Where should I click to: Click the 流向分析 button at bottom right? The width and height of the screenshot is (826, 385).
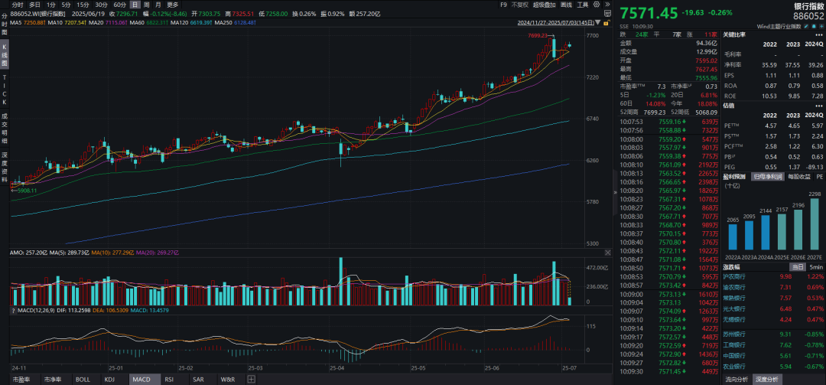tap(736, 379)
